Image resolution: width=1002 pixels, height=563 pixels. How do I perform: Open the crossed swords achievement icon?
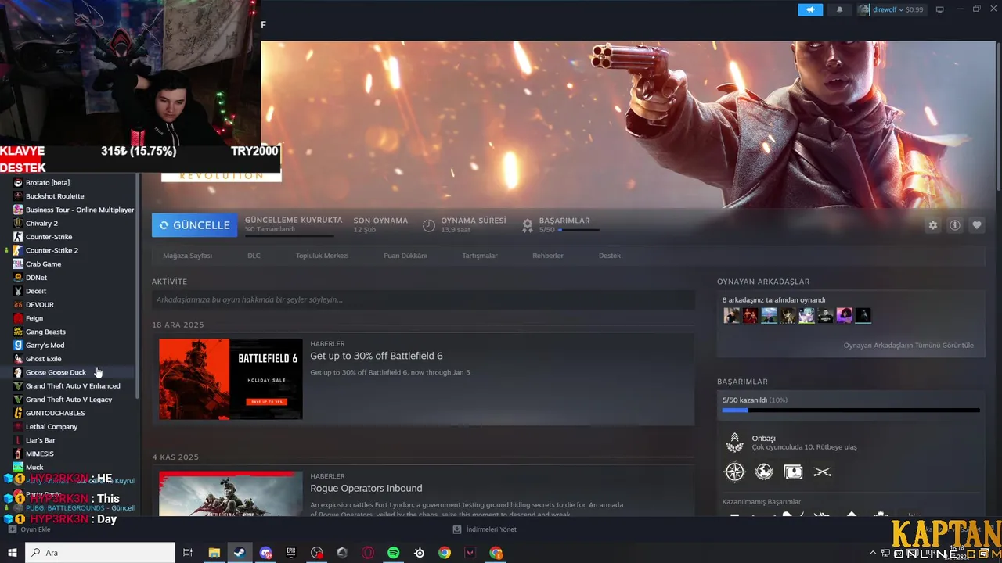coord(822,472)
